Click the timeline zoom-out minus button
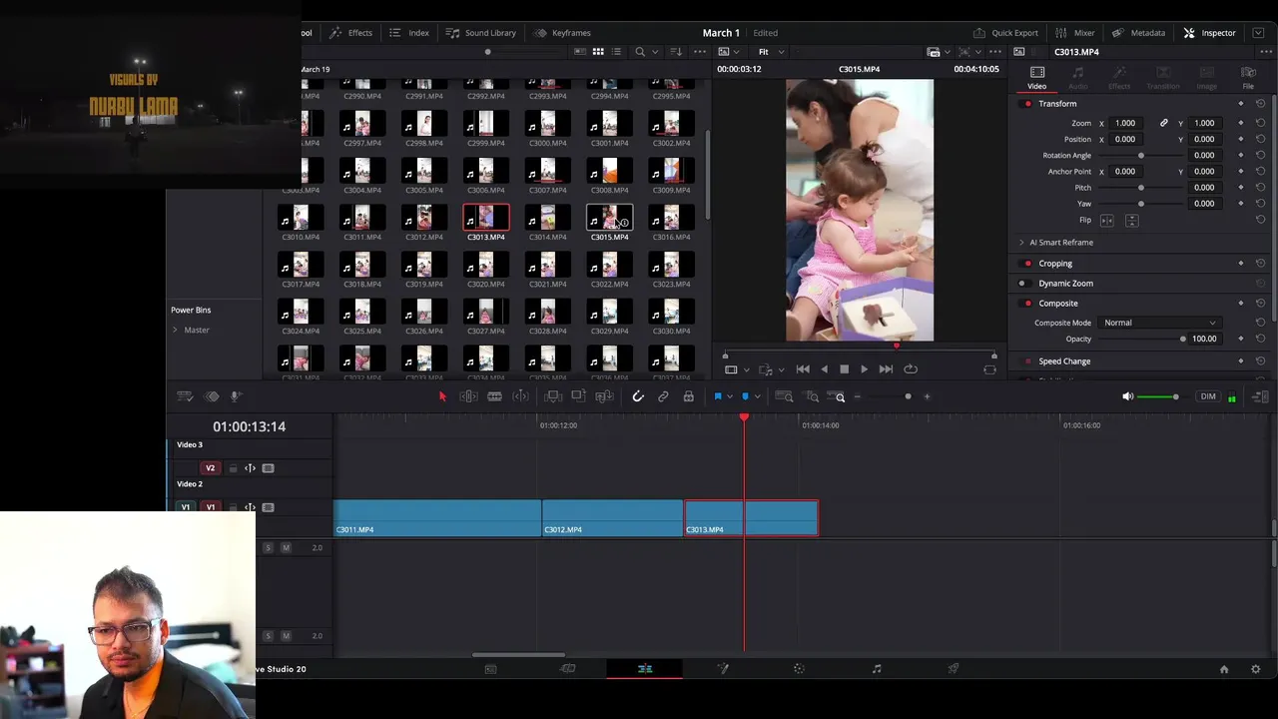The image size is (1278, 719). coord(857,396)
